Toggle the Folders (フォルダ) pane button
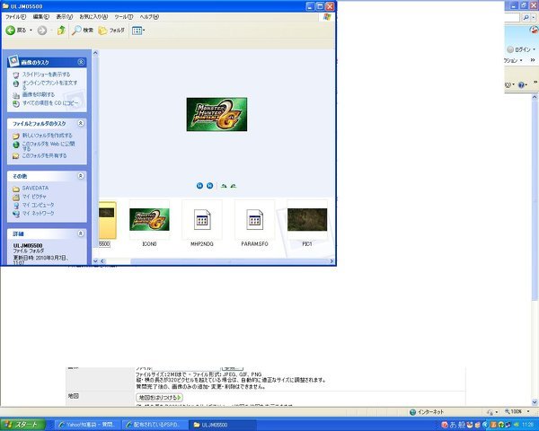 tap(111, 30)
